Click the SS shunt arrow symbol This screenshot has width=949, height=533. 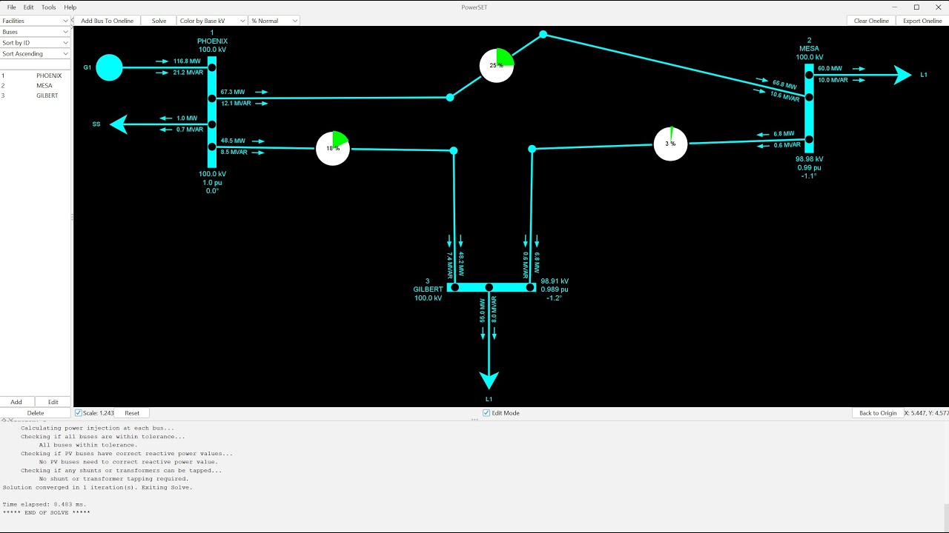[119, 124]
